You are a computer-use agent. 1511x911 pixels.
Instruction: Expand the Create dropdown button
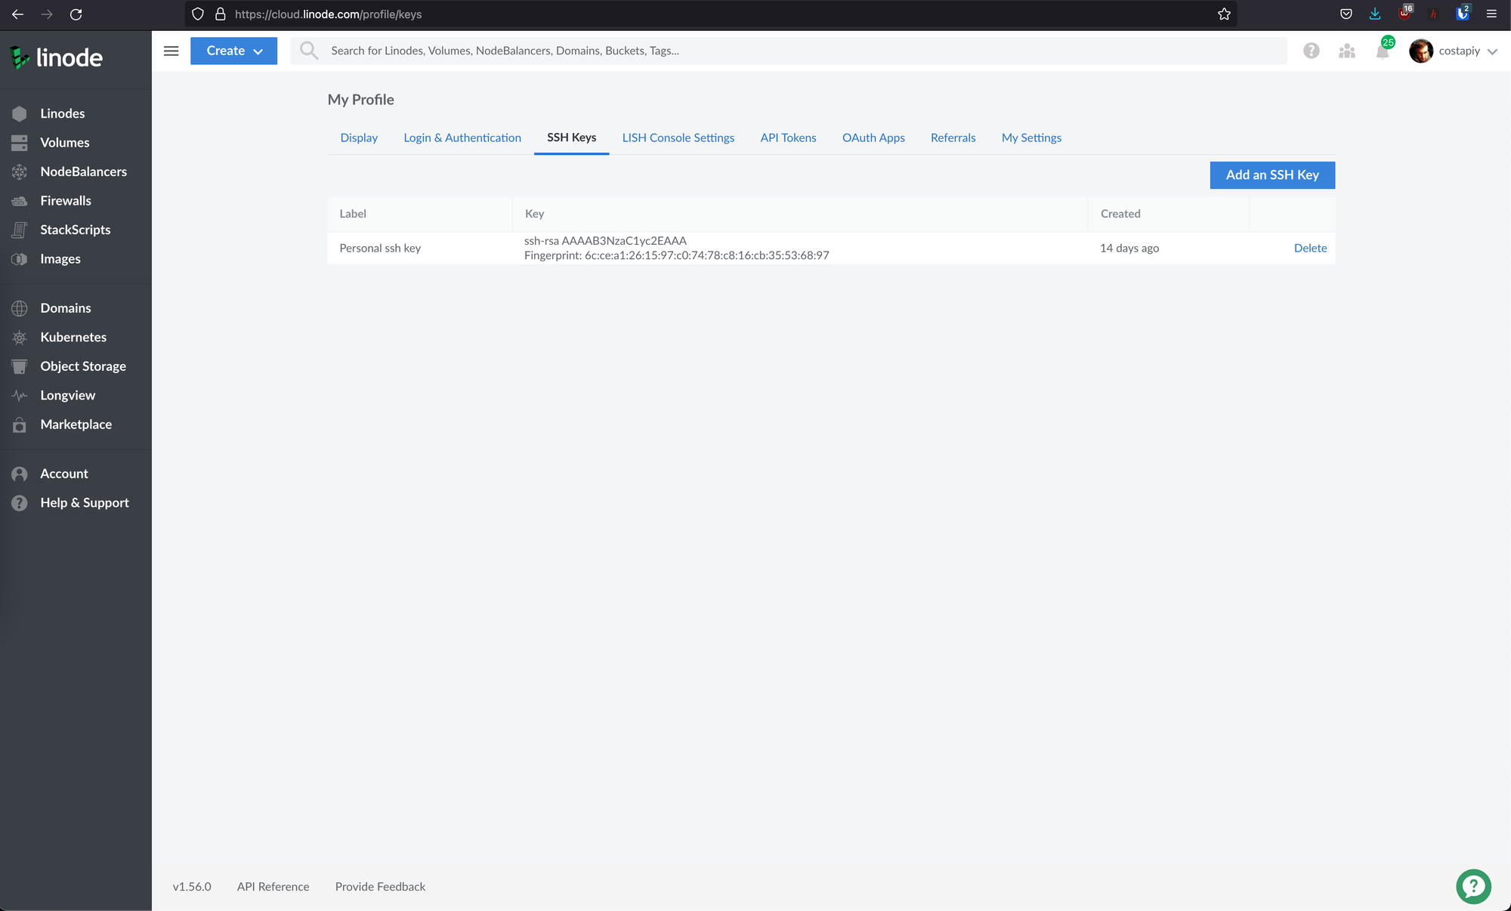(233, 51)
